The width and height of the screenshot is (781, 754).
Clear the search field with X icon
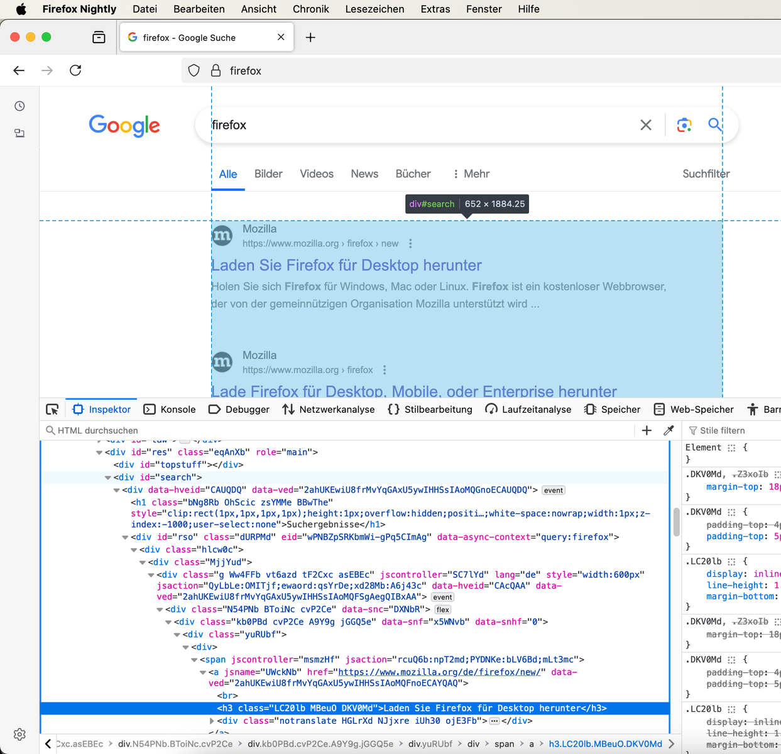coord(646,125)
